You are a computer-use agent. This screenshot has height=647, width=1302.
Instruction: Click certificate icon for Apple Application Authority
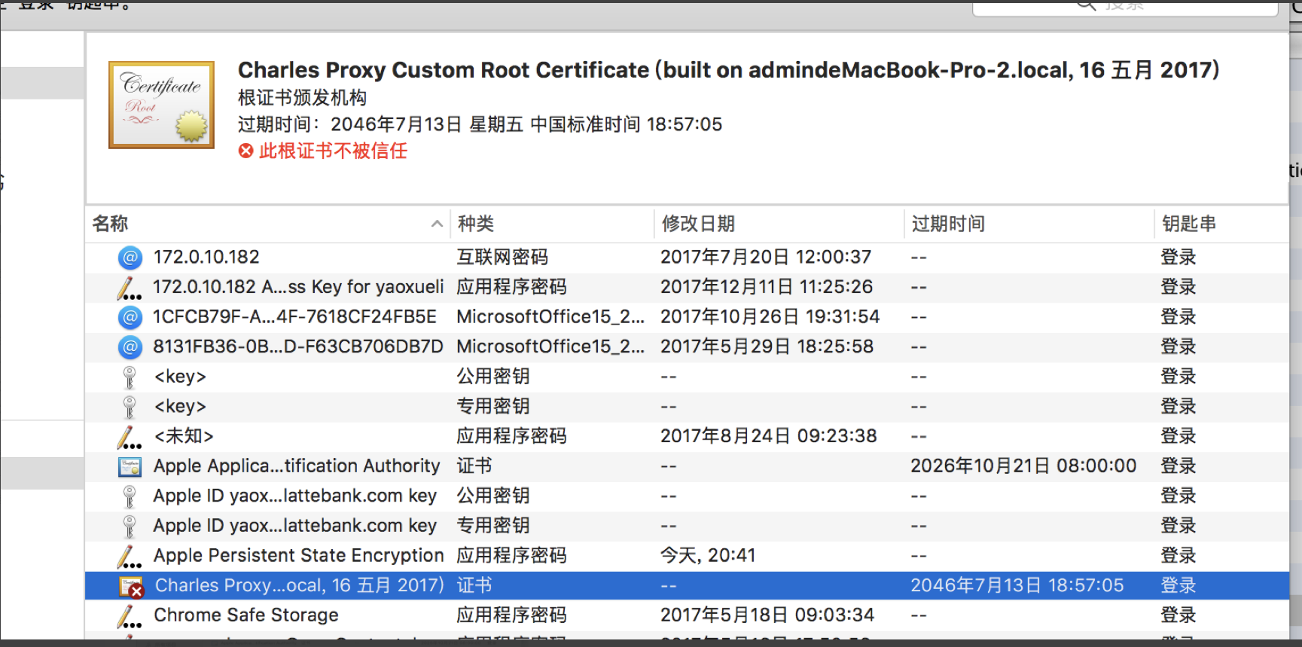(x=130, y=467)
